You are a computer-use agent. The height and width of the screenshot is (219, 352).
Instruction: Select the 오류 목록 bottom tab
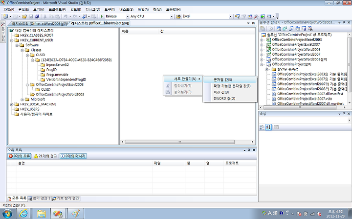(17, 199)
